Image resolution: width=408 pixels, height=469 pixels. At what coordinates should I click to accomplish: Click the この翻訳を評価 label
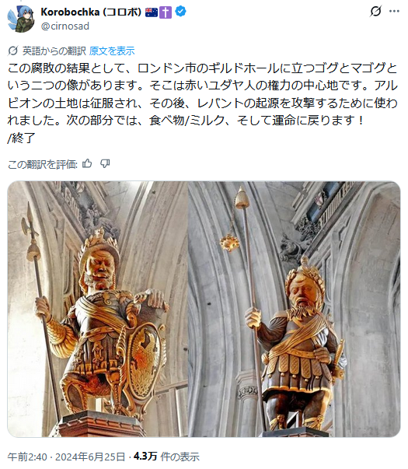pyautogui.click(x=43, y=164)
